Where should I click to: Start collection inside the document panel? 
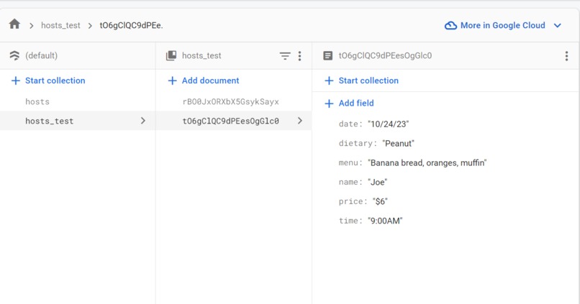pos(361,80)
